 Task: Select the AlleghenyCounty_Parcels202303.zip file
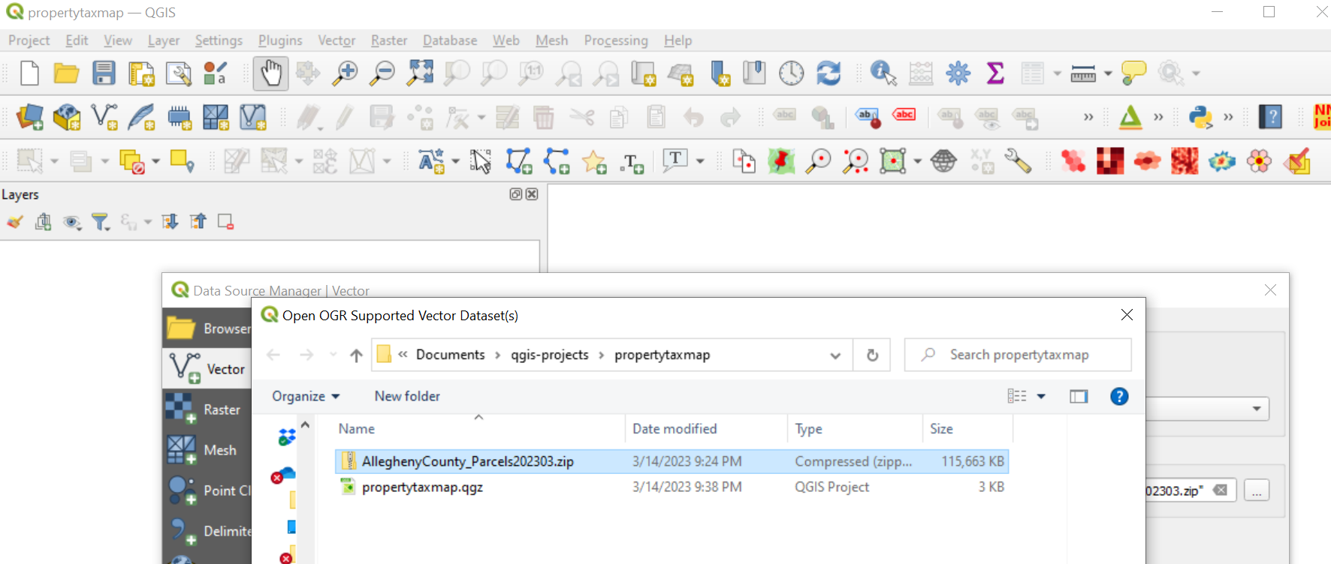467,461
